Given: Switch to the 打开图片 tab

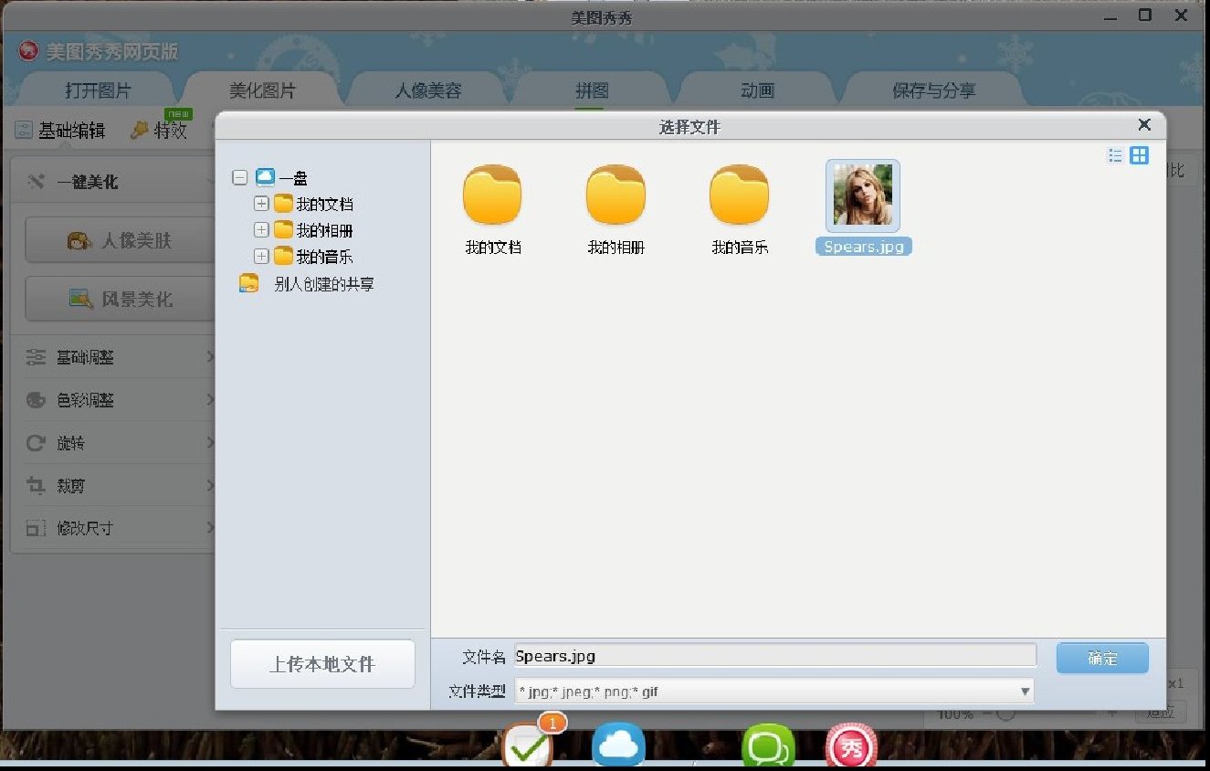Looking at the screenshot, I should (98, 90).
